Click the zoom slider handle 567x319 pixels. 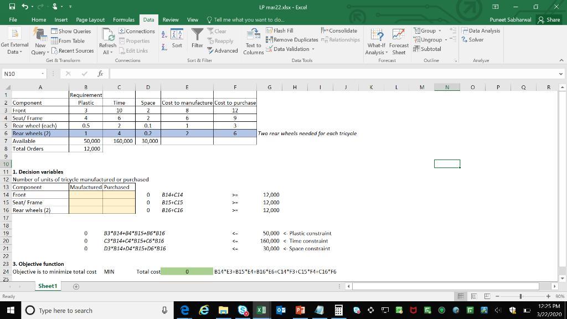(x=521, y=296)
